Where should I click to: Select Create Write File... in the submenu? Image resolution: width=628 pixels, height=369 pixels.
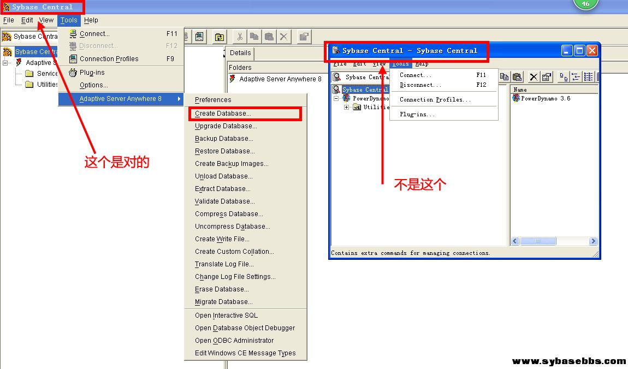tap(246, 239)
